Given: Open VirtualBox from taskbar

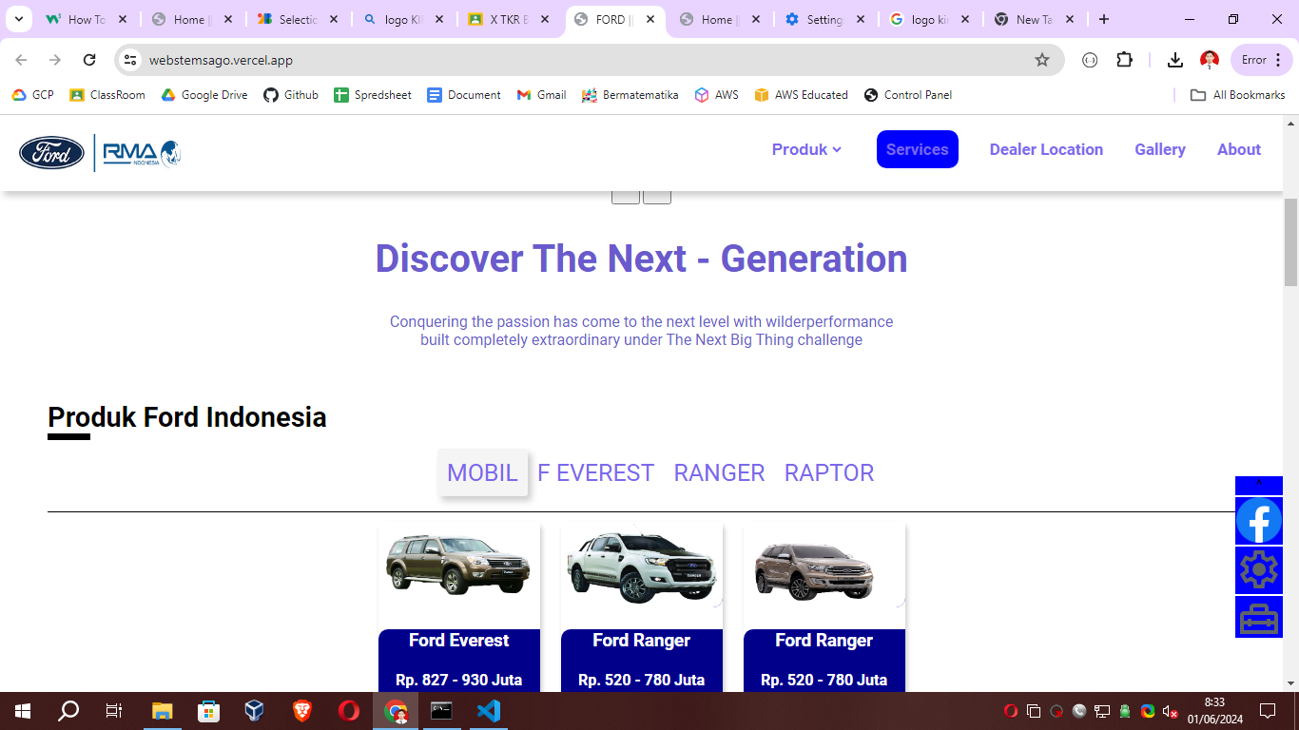Looking at the screenshot, I should [x=254, y=711].
